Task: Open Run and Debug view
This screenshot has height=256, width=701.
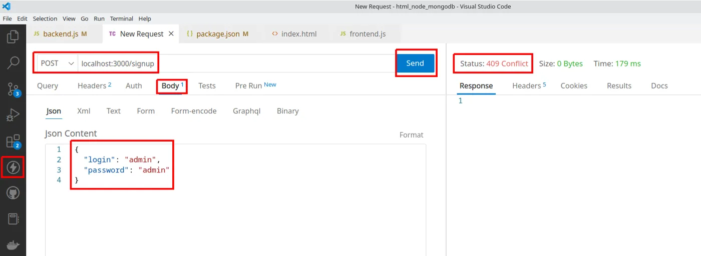Action: click(13, 115)
